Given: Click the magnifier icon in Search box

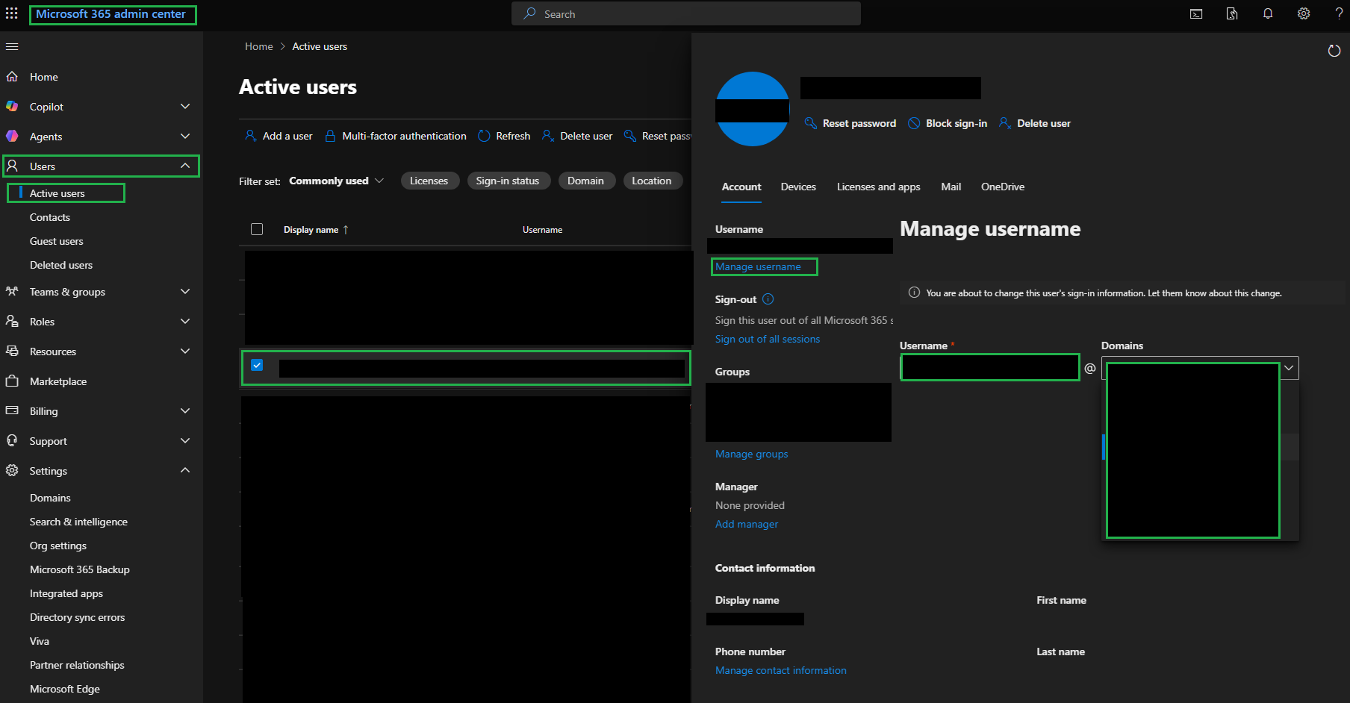Looking at the screenshot, I should (x=529, y=13).
